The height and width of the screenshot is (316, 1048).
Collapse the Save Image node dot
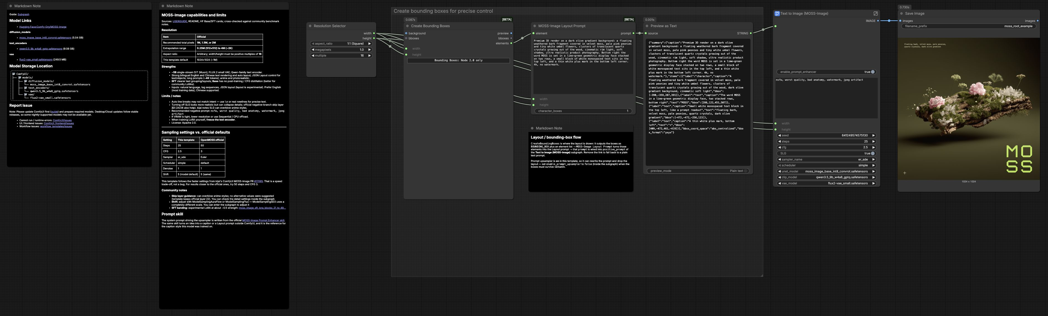(902, 13)
